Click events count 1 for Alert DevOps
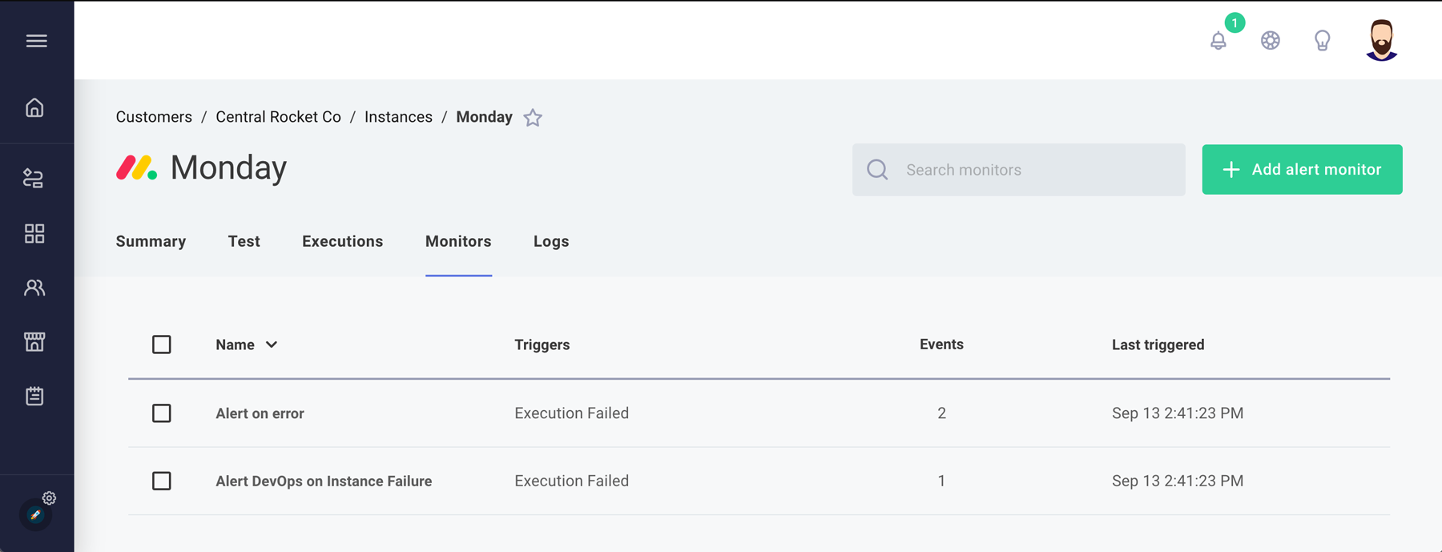Viewport: 1442px width, 552px height. (941, 481)
